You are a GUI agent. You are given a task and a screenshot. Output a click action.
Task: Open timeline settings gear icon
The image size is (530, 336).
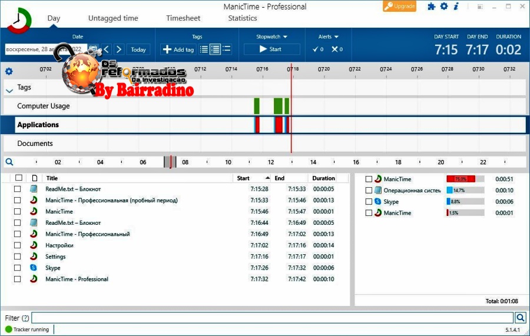coord(9,71)
